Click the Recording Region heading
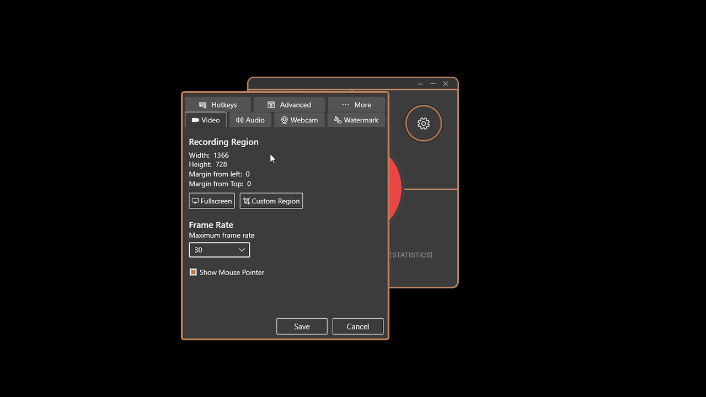The height and width of the screenshot is (397, 706). tap(224, 142)
